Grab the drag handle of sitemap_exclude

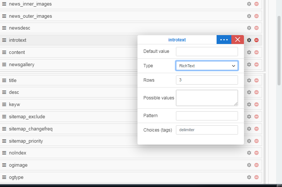tap(4, 116)
